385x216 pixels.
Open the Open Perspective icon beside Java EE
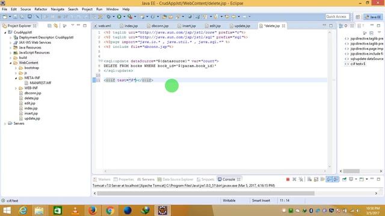pos(357,17)
